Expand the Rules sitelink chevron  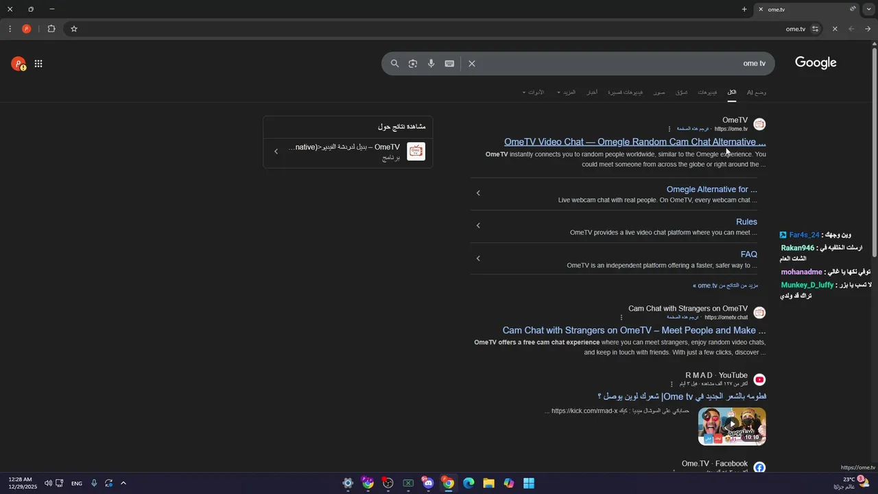point(478,225)
